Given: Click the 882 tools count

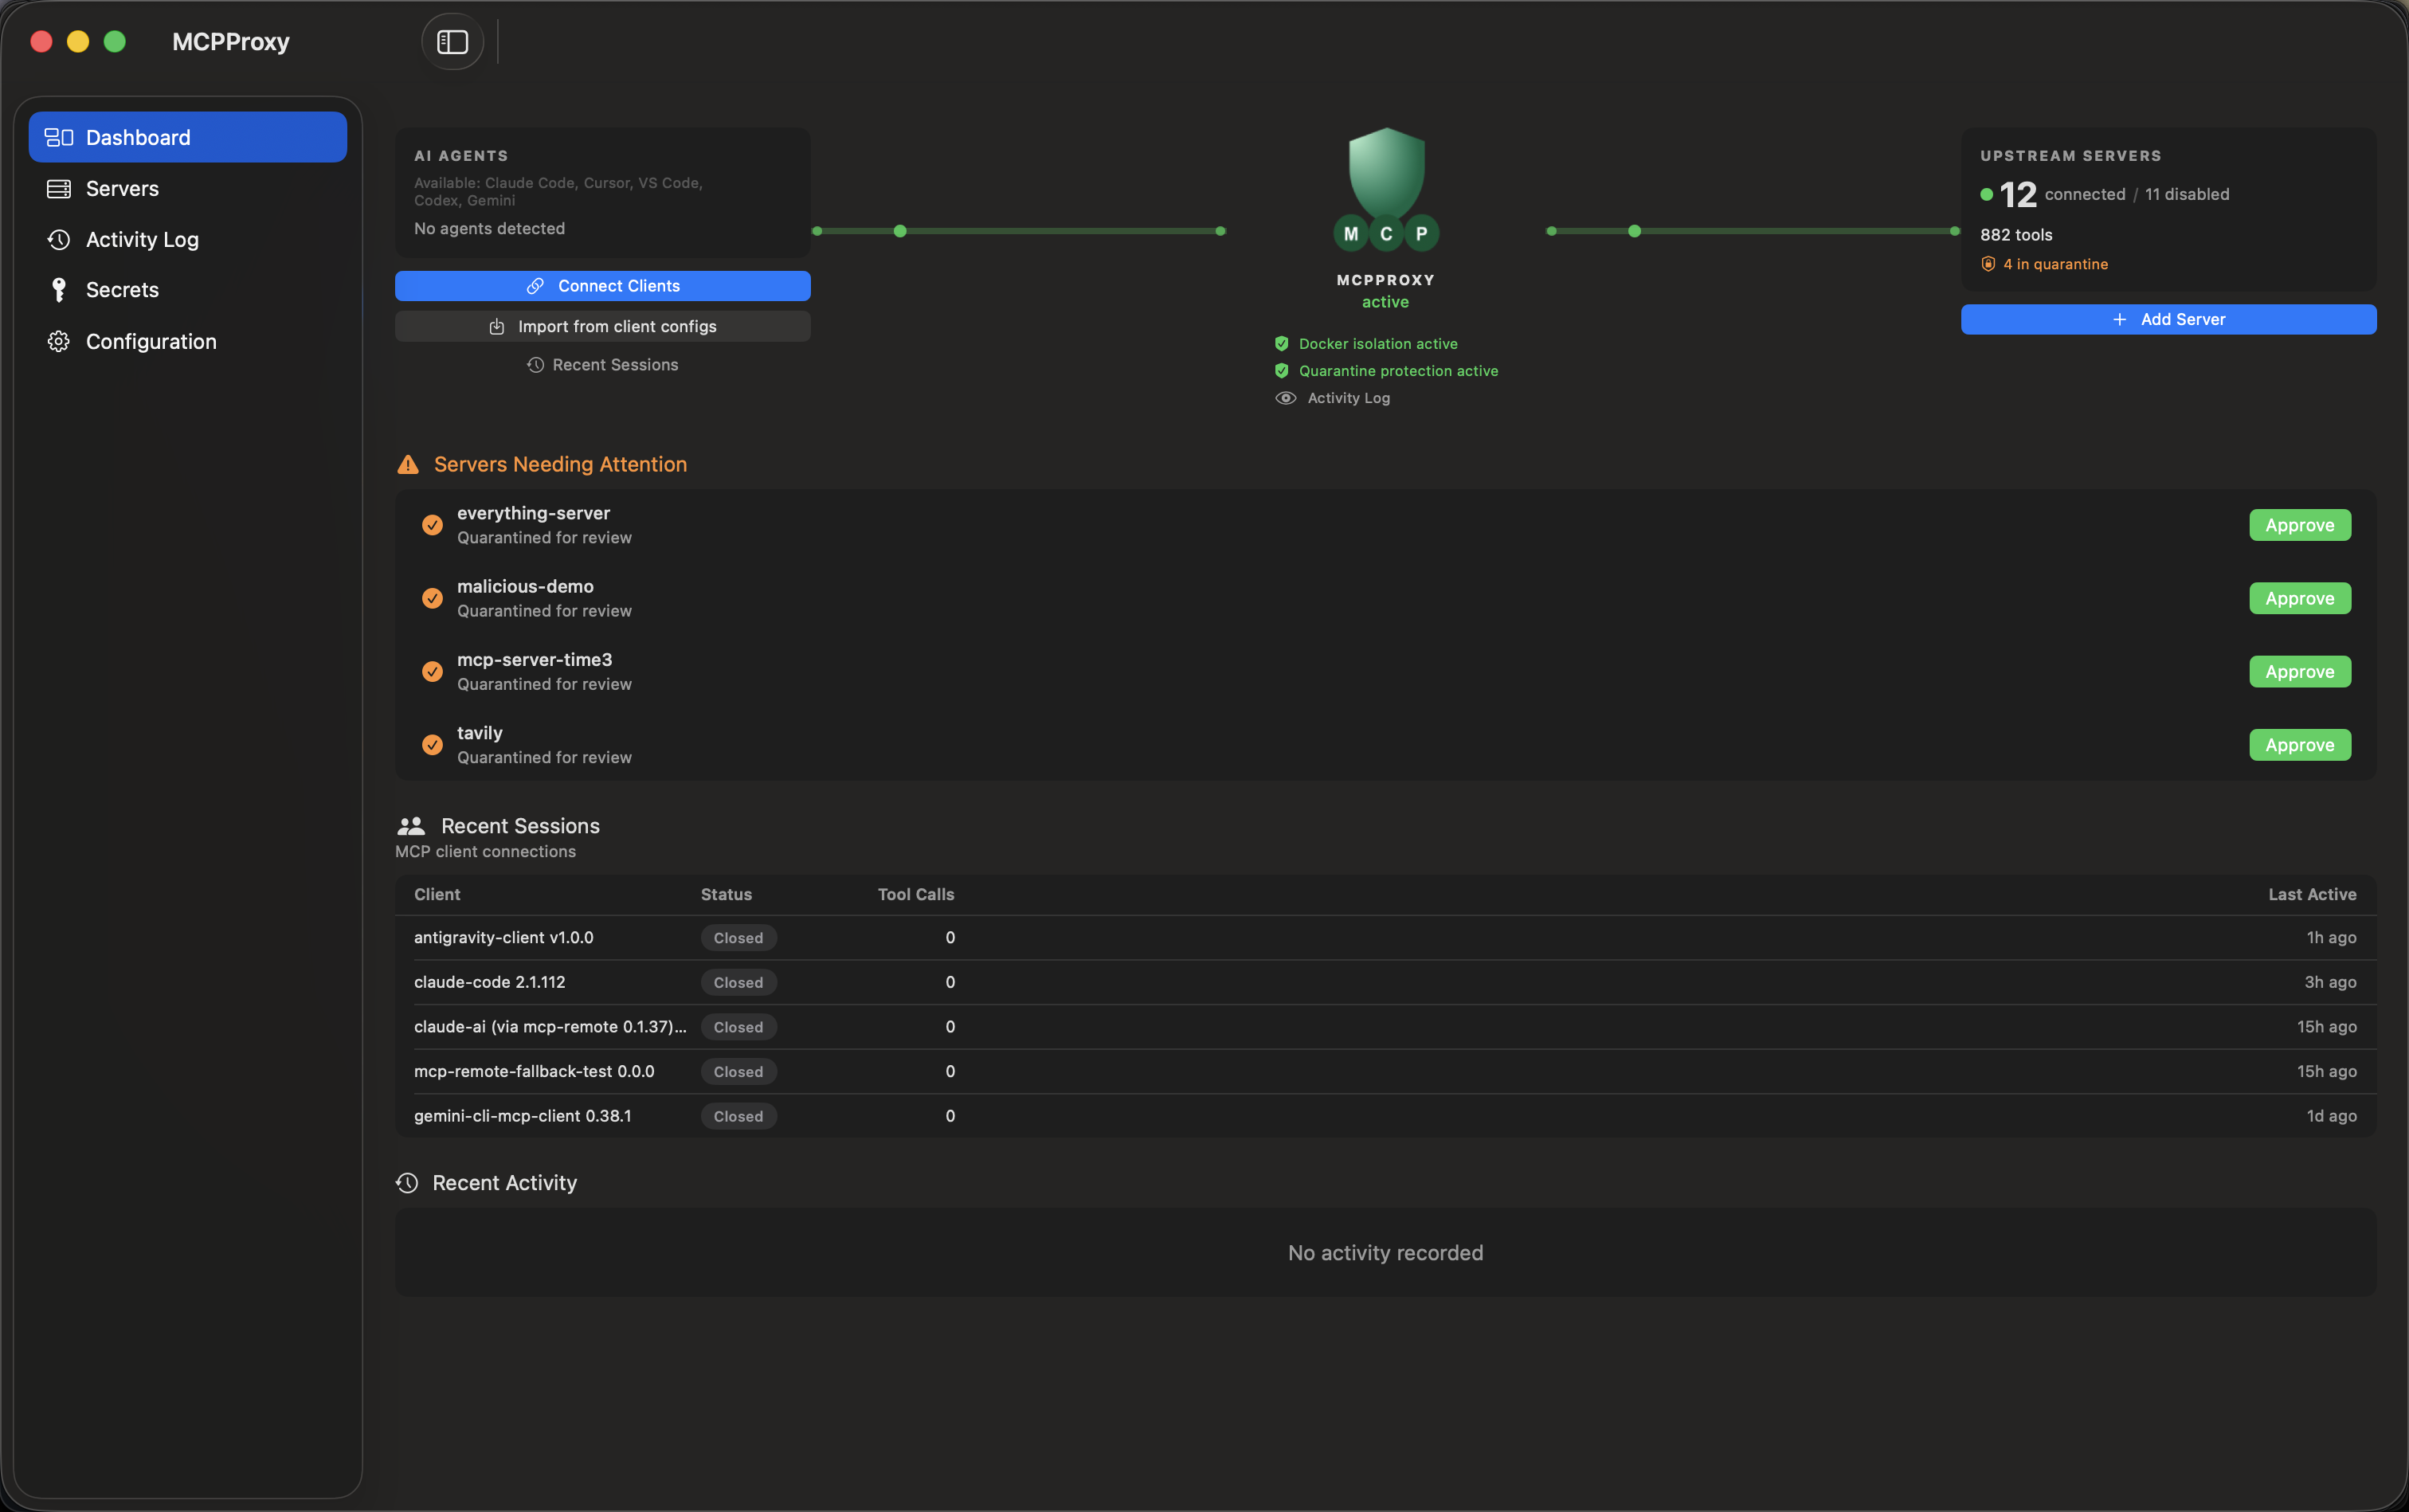Looking at the screenshot, I should point(2016,235).
